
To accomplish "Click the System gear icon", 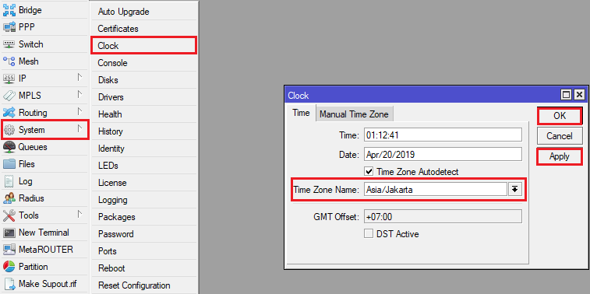I will click(9, 130).
